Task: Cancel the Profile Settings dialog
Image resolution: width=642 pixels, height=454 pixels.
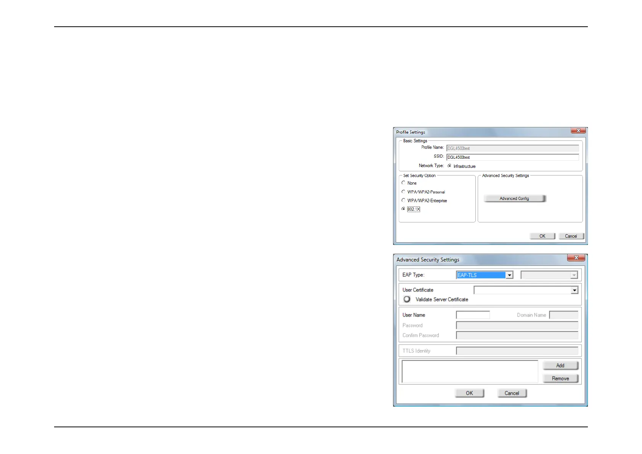Action: 571,236
